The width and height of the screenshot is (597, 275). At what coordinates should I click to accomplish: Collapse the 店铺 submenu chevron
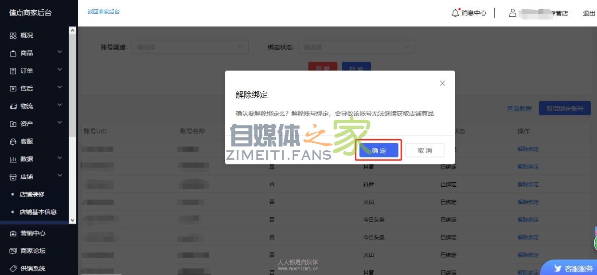[60, 176]
